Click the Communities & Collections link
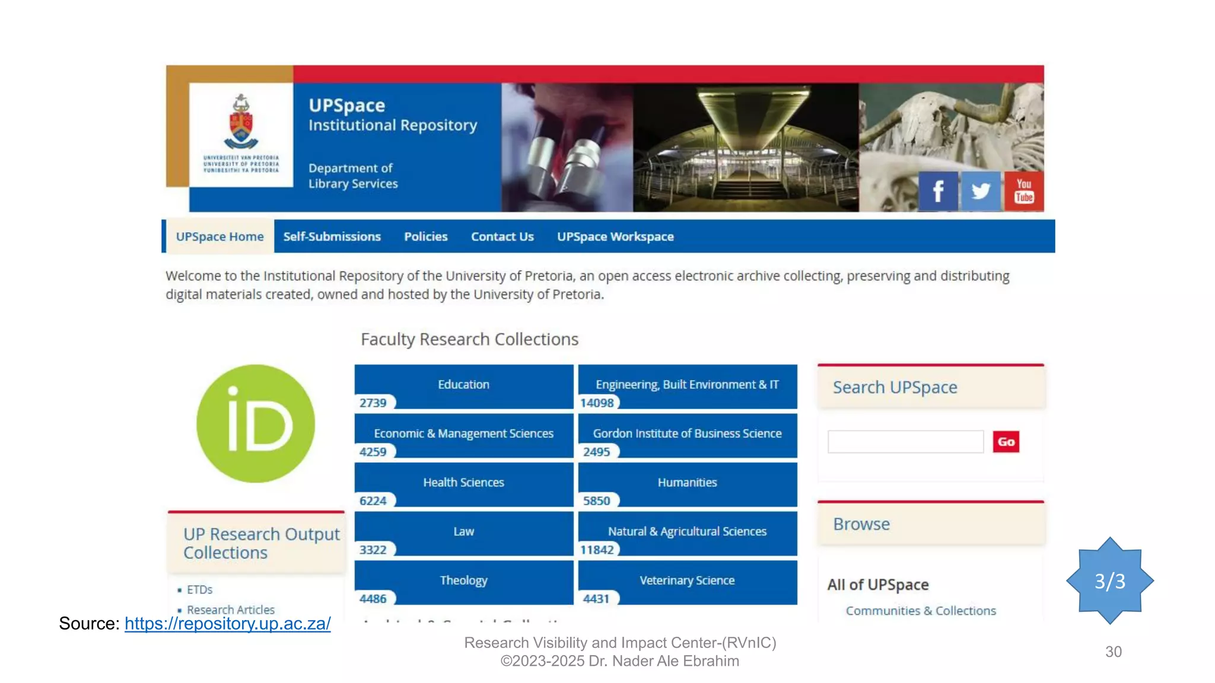This screenshot has width=1215, height=683. (x=920, y=611)
